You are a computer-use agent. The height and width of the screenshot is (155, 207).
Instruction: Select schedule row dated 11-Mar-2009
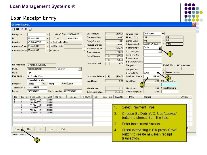(53, 105)
